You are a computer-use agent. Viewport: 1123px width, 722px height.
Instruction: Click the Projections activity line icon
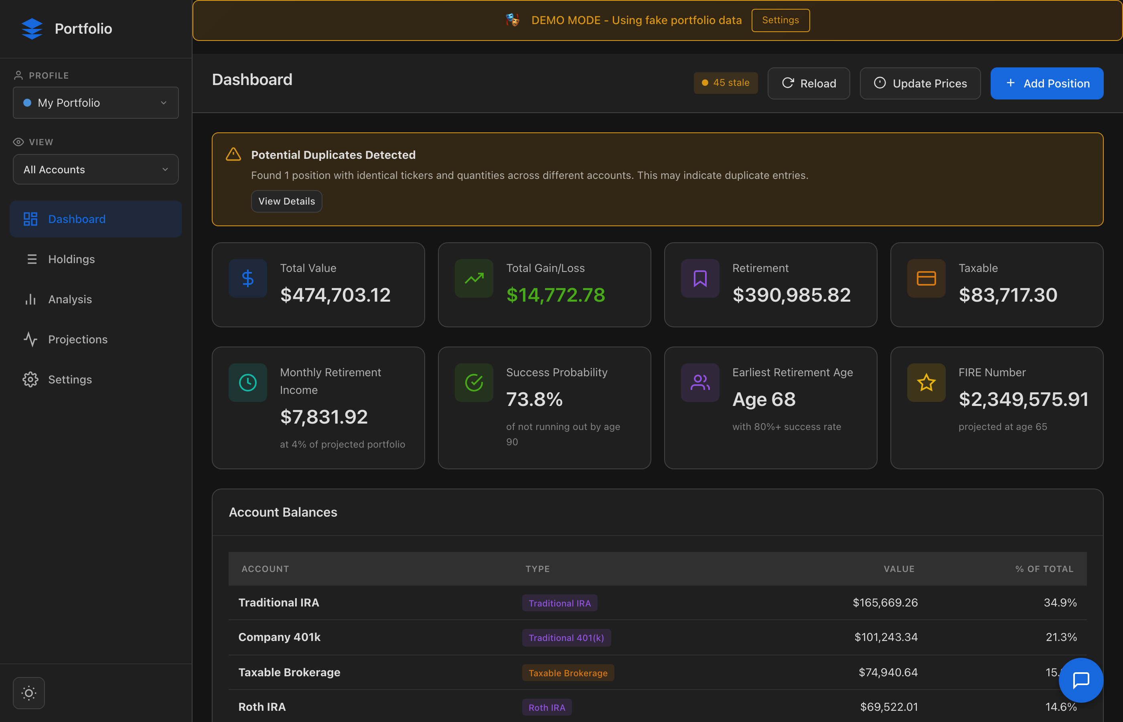pyautogui.click(x=30, y=339)
